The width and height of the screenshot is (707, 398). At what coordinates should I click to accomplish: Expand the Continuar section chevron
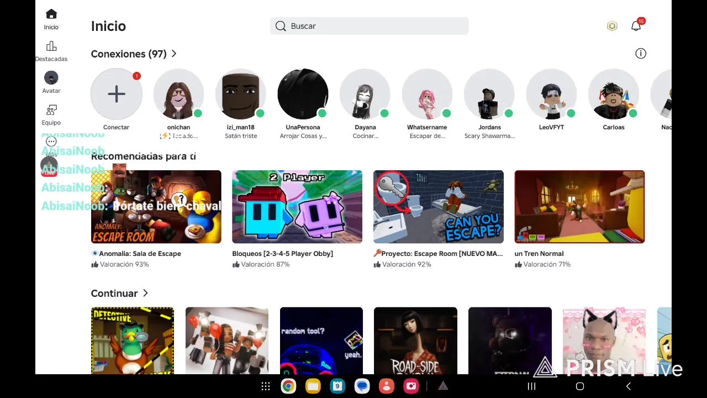coord(145,293)
